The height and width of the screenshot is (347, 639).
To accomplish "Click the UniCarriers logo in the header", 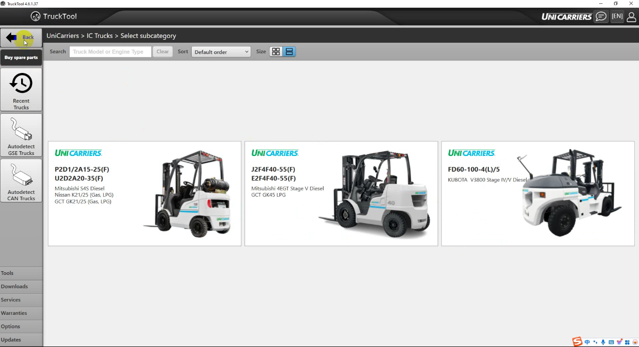I will coord(567,16).
